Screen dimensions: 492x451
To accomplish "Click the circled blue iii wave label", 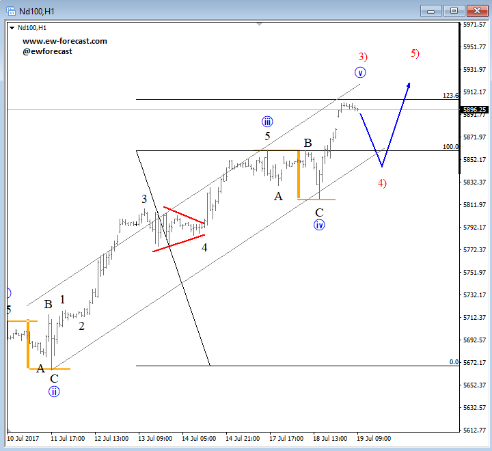I will [267, 122].
